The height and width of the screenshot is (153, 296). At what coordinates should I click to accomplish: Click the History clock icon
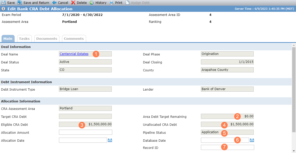tap(92, 3)
